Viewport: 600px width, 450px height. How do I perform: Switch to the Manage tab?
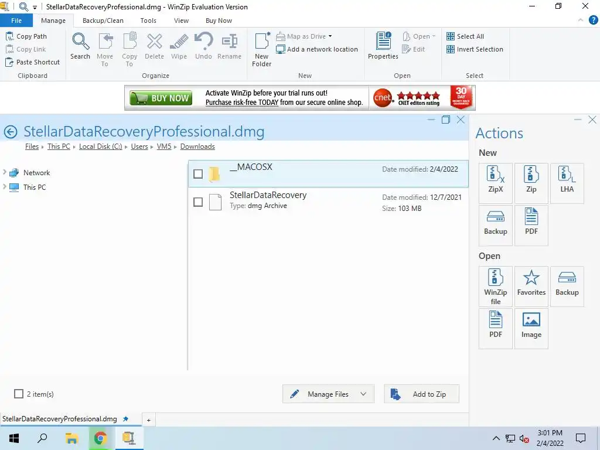53,21
